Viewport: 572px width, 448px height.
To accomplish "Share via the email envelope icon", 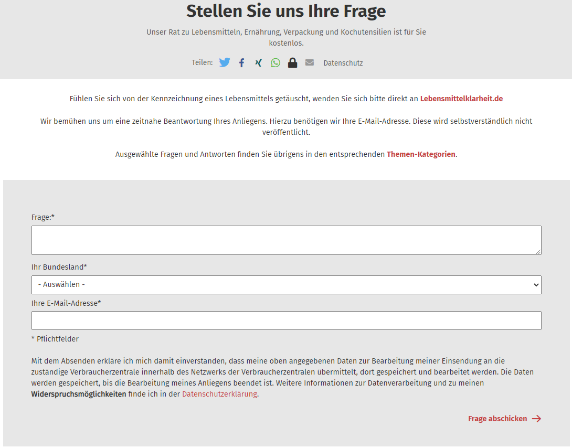I will (x=309, y=62).
